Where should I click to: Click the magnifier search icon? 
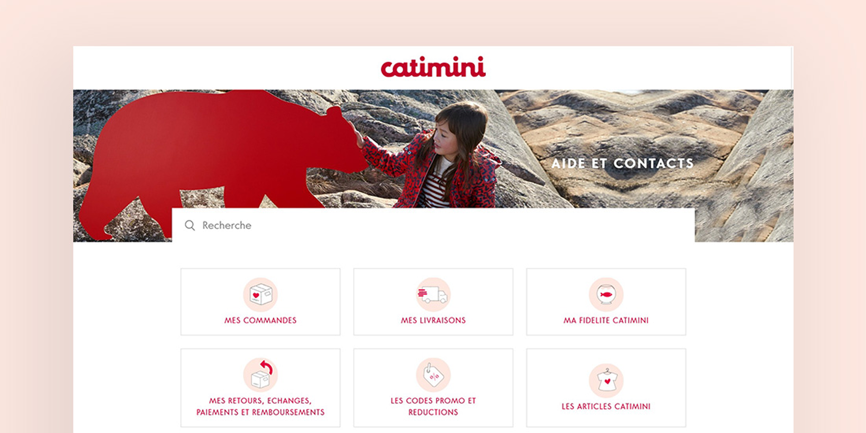190,225
